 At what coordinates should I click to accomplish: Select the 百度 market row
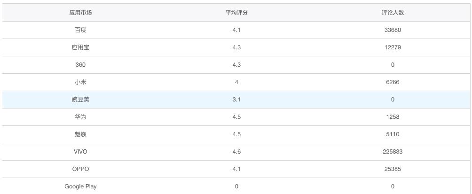point(80,30)
